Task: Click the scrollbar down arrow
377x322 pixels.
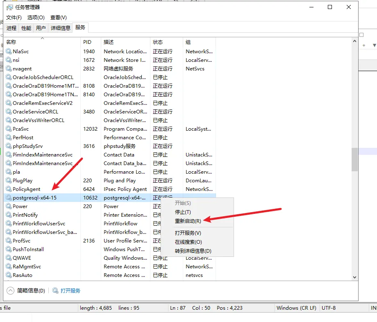Action: (x=354, y=277)
